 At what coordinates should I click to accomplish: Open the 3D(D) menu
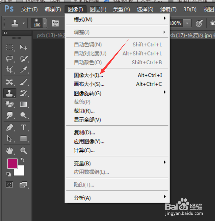190,9
